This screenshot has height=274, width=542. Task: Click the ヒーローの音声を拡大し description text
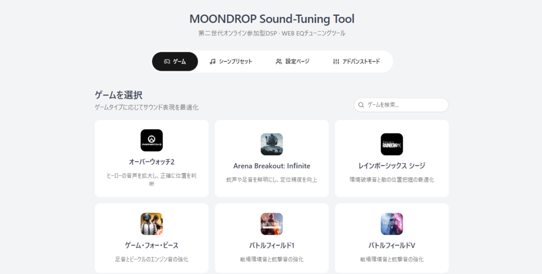(x=151, y=179)
